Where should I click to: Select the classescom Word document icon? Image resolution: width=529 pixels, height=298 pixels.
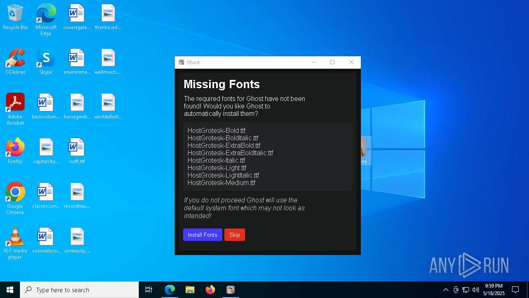(x=46, y=196)
